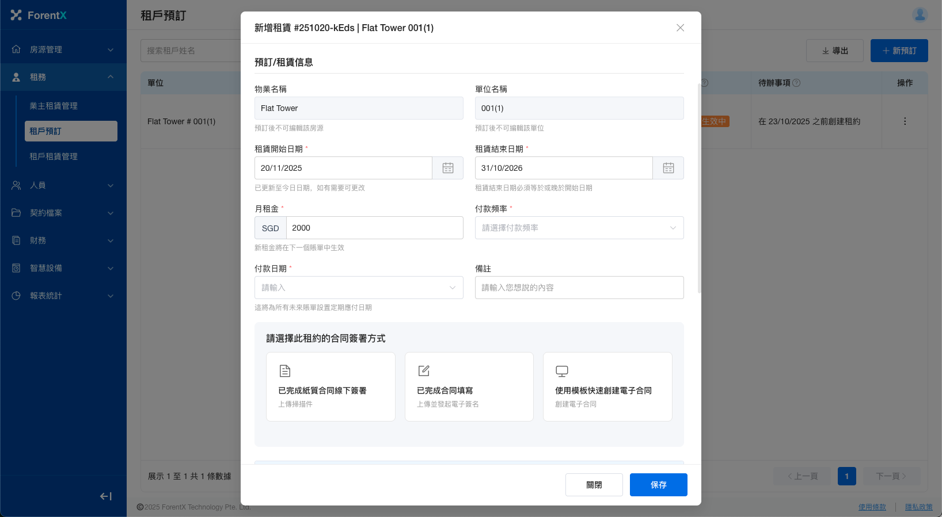Click the dialog's vertical scrollbar
The width and height of the screenshot is (942, 517).
tap(699, 190)
